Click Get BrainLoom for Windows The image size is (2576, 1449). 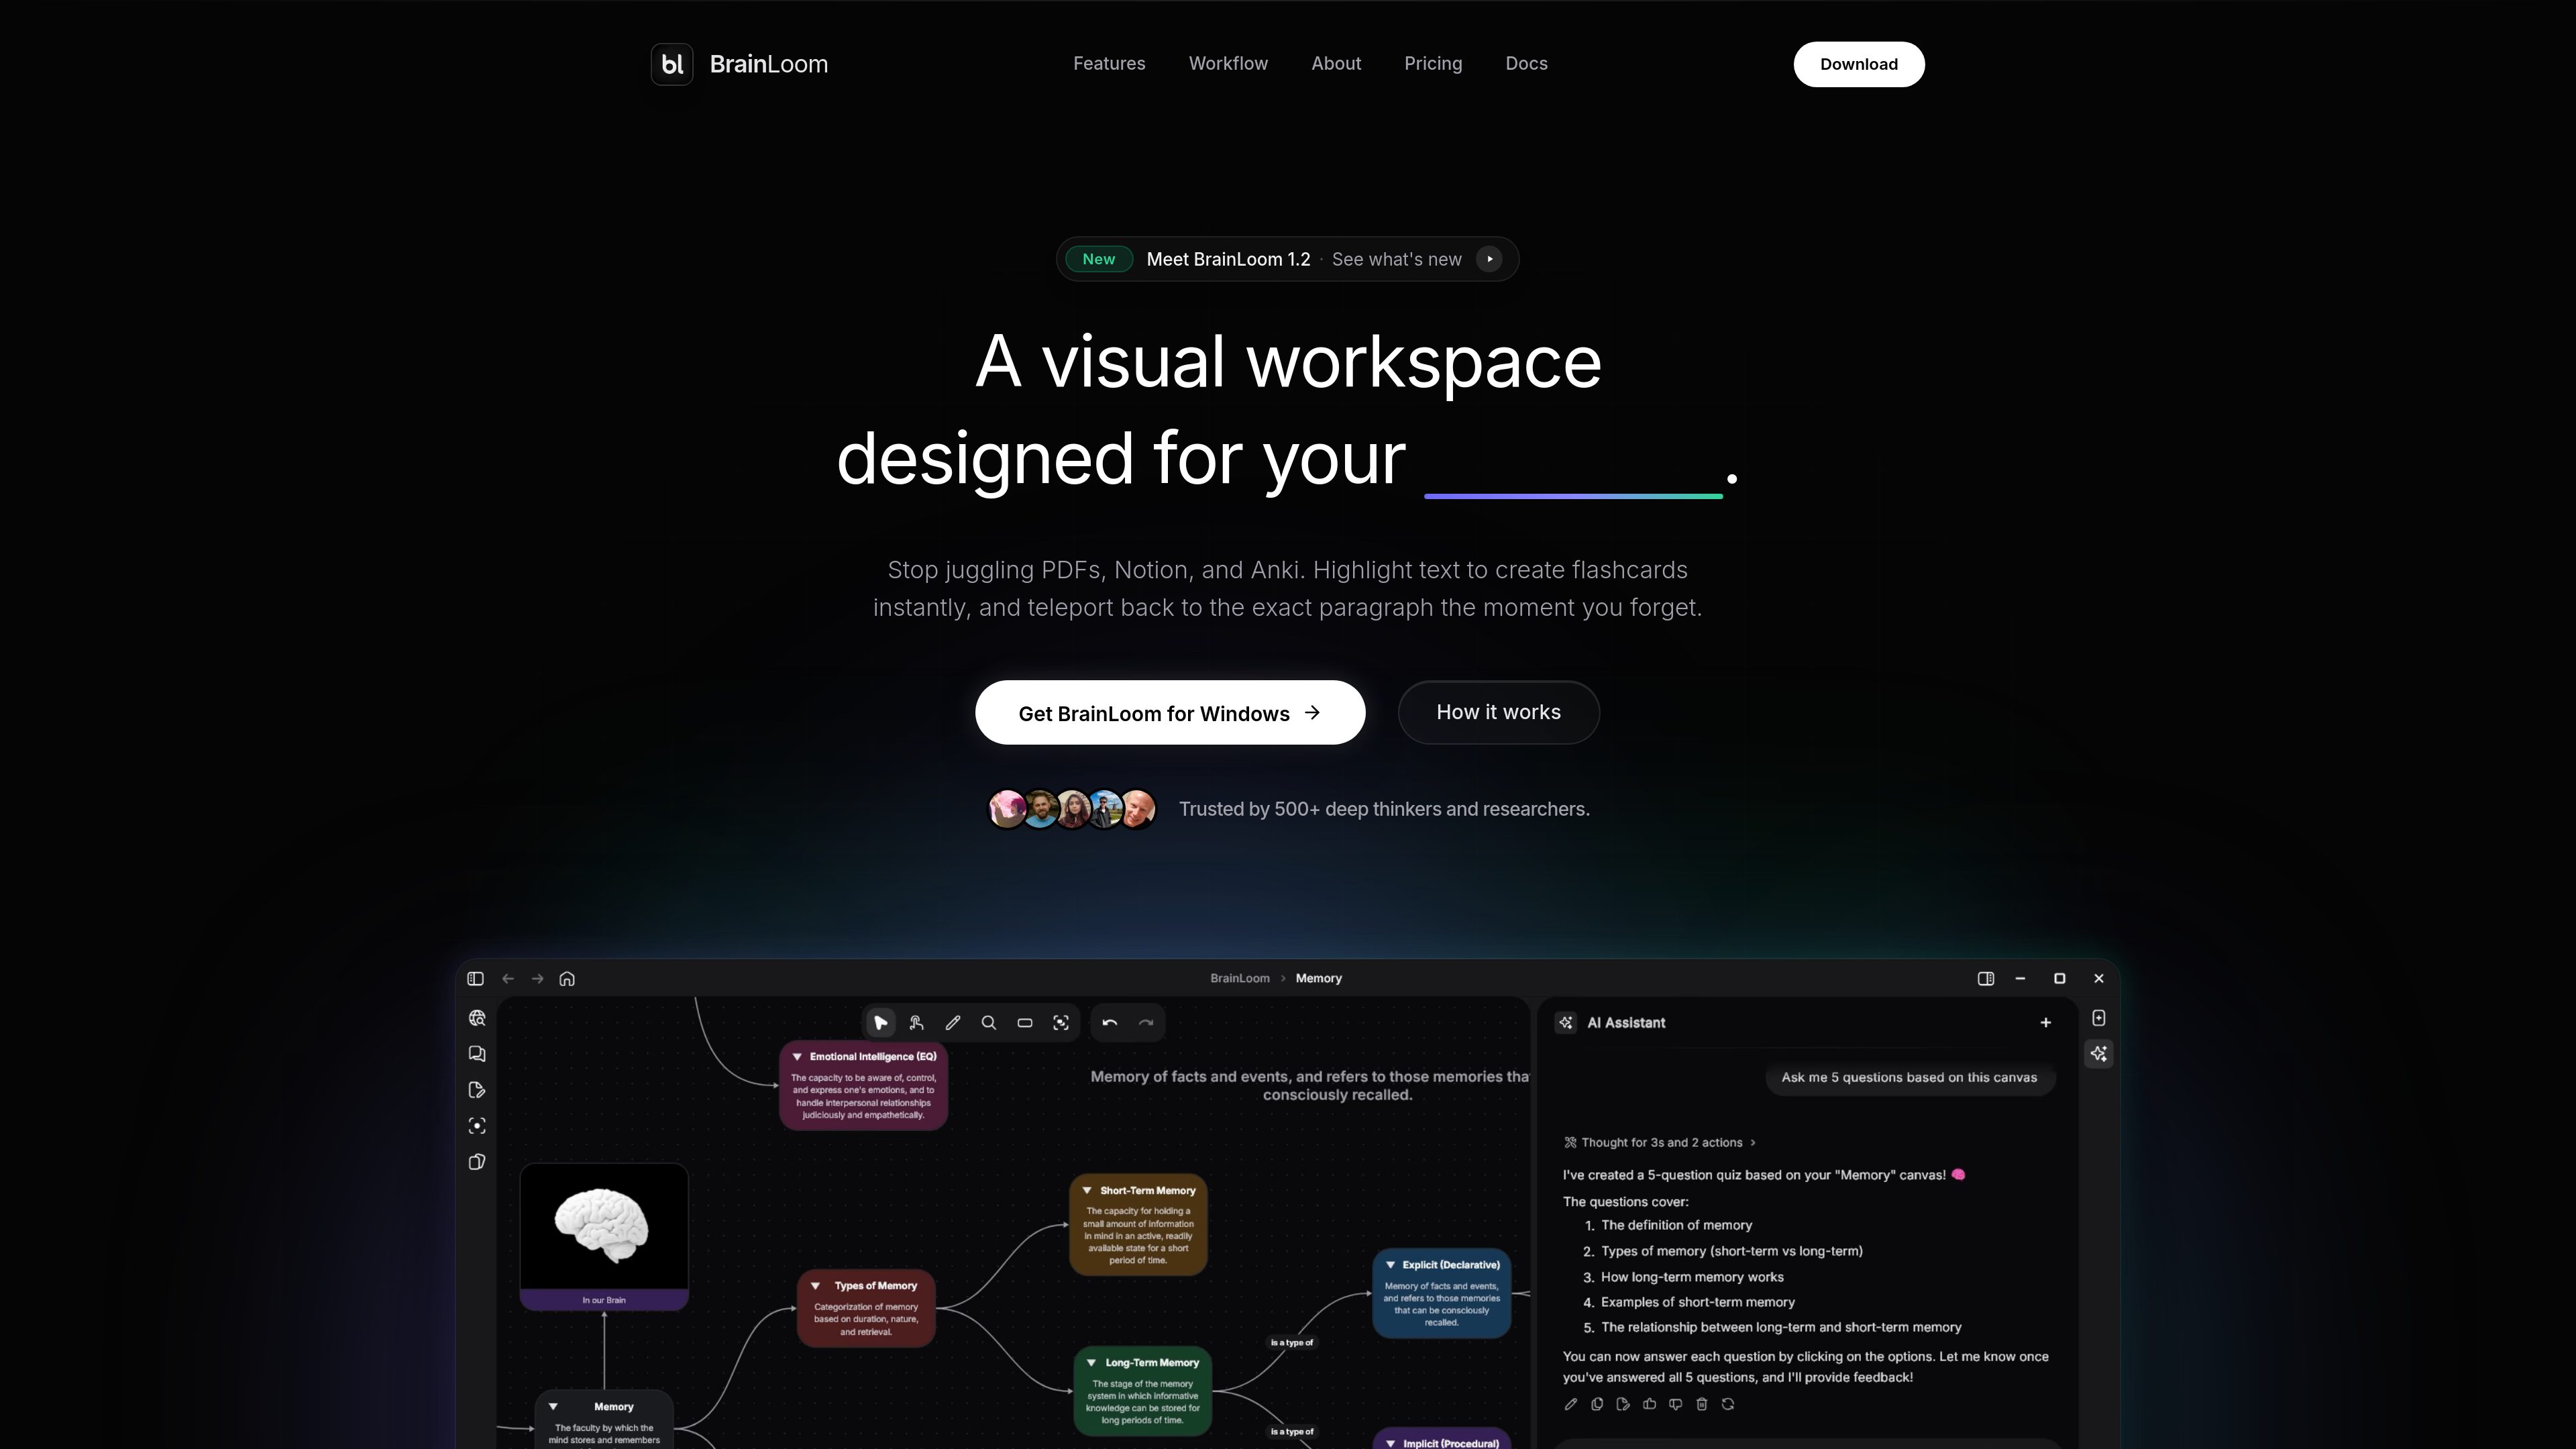[1170, 713]
